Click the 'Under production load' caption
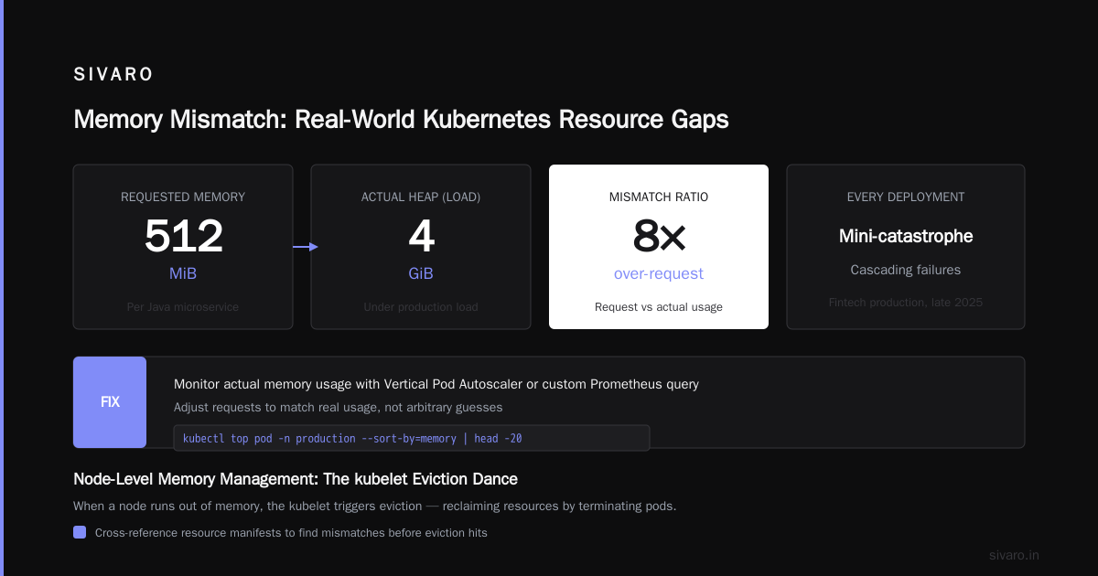This screenshot has width=1098, height=576. point(421,307)
